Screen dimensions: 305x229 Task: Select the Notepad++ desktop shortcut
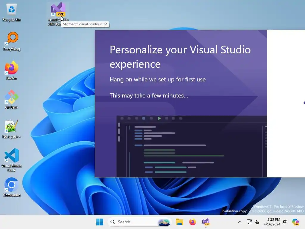point(12,129)
